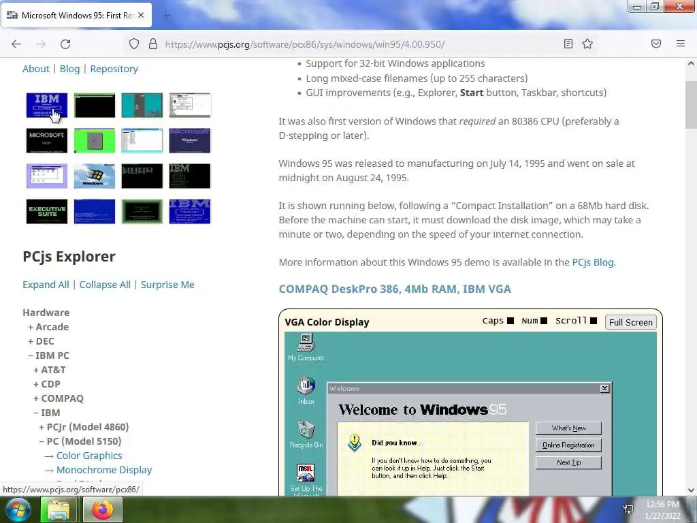697x523 pixels.
Task: Expand the Arcade tree node
Action: pos(48,327)
